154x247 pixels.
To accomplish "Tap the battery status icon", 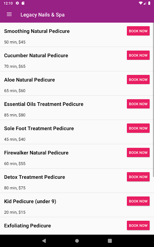I will tap(149, 3).
